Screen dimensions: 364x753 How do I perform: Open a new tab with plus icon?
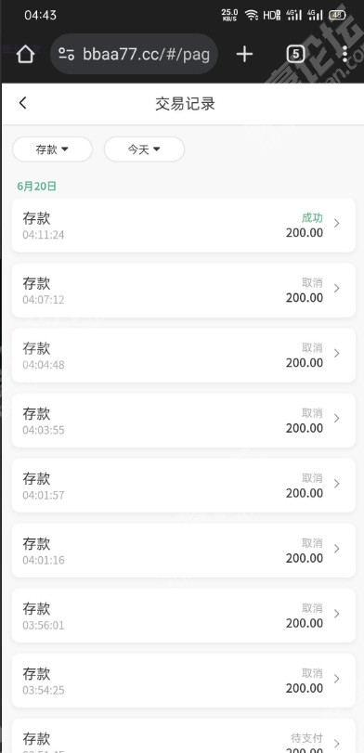click(244, 54)
